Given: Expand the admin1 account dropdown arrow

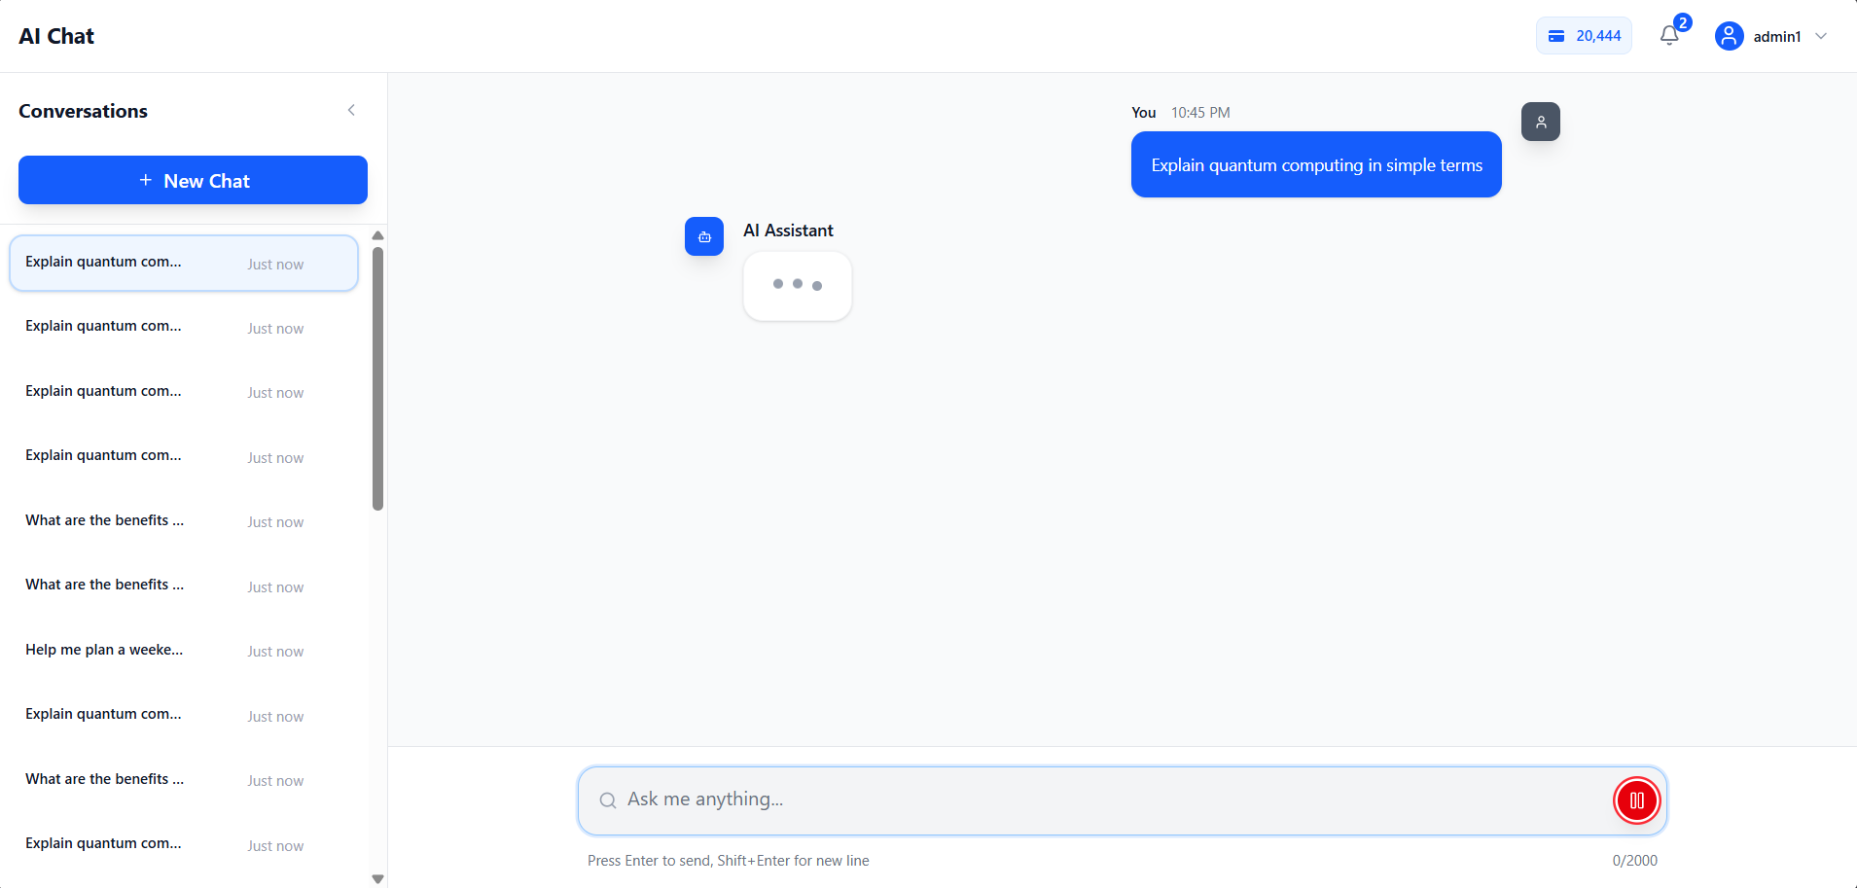Looking at the screenshot, I should coord(1821,36).
